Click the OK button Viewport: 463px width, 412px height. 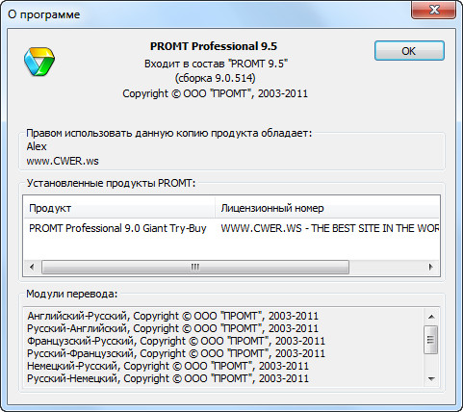pos(409,51)
